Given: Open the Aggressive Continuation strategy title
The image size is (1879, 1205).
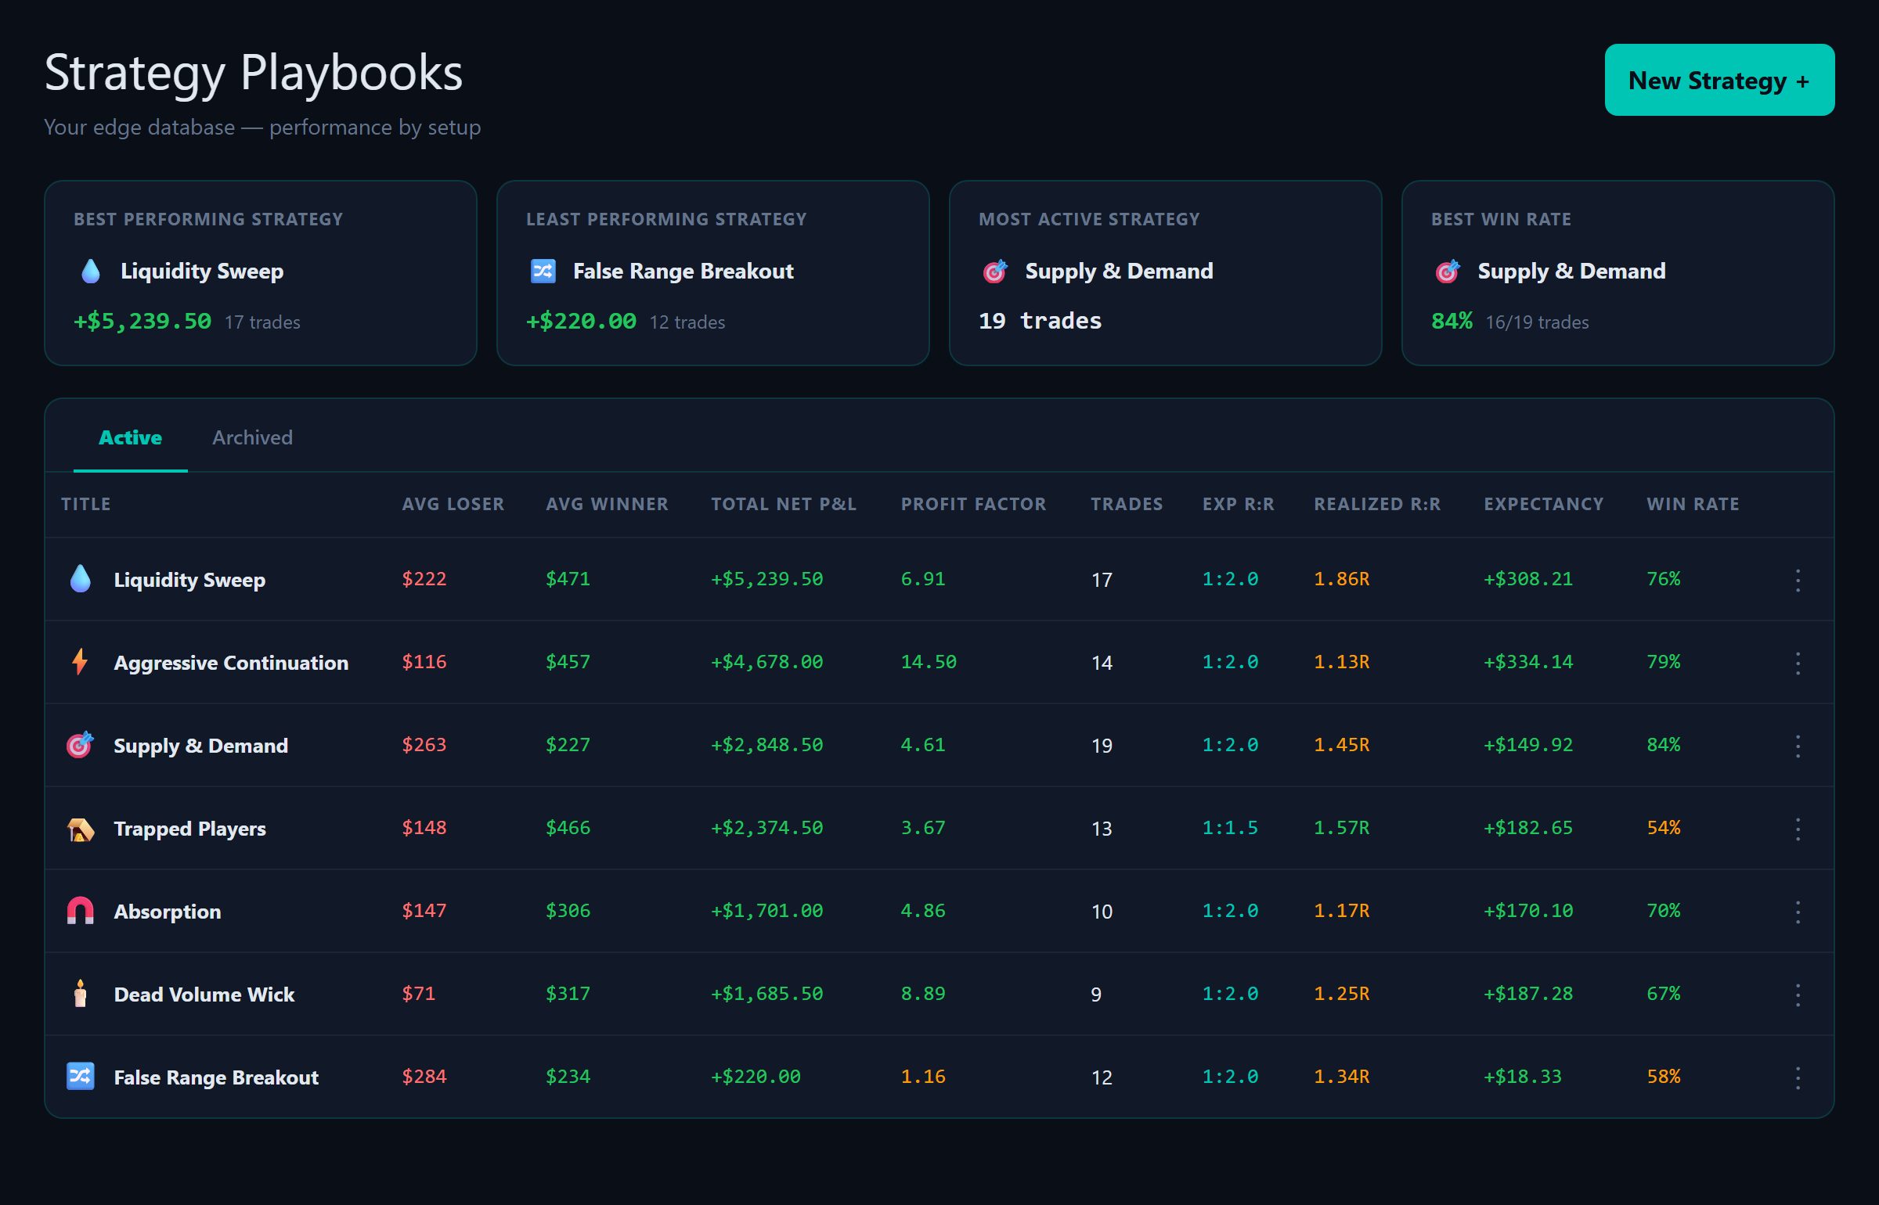Looking at the screenshot, I should [x=231, y=663].
